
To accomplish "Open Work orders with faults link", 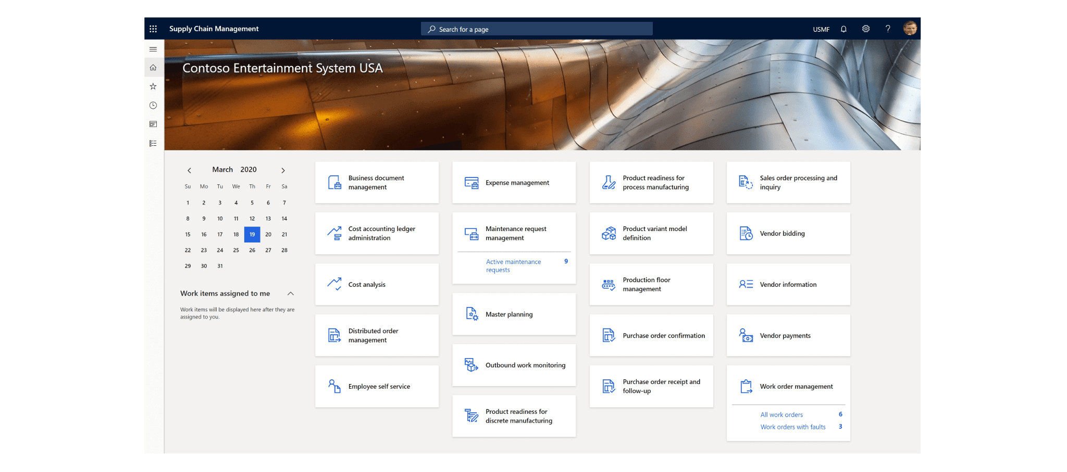I will [x=793, y=427].
